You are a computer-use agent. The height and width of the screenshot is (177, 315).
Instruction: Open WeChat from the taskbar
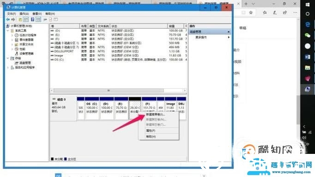307,36
